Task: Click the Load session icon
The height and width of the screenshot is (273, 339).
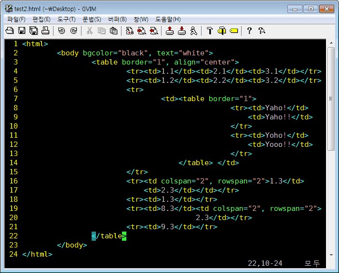Action: [170, 31]
